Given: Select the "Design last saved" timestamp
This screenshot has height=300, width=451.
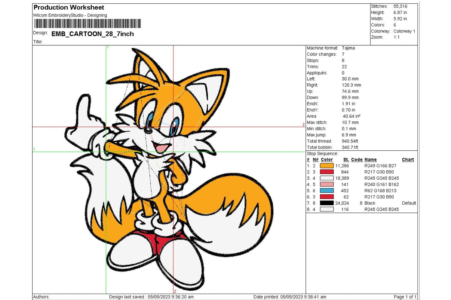Looking at the screenshot, I should coord(151,297).
